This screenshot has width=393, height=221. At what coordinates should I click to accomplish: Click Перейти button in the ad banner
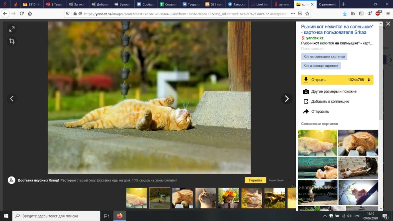pyautogui.click(x=255, y=180)
